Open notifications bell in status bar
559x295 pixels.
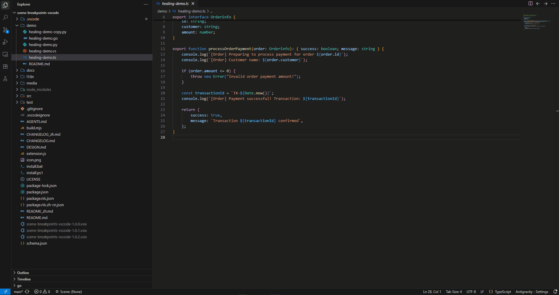tap(555, 292)
